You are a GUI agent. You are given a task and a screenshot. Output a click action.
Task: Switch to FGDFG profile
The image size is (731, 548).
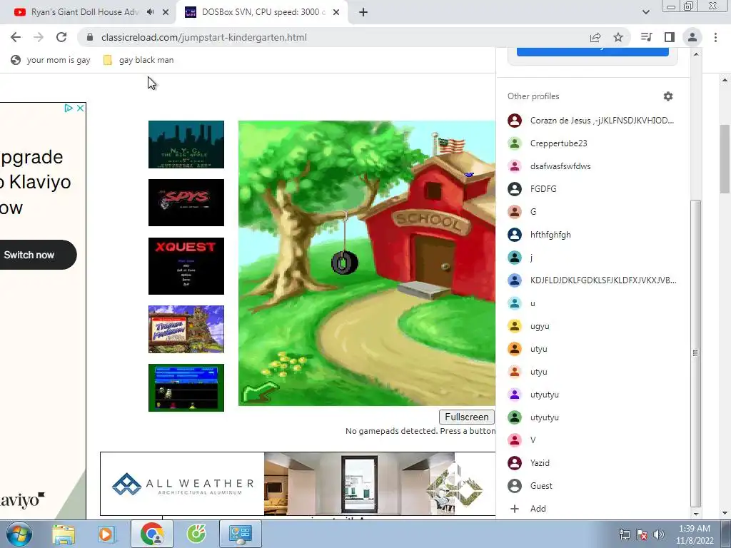[x=593, y=188]
